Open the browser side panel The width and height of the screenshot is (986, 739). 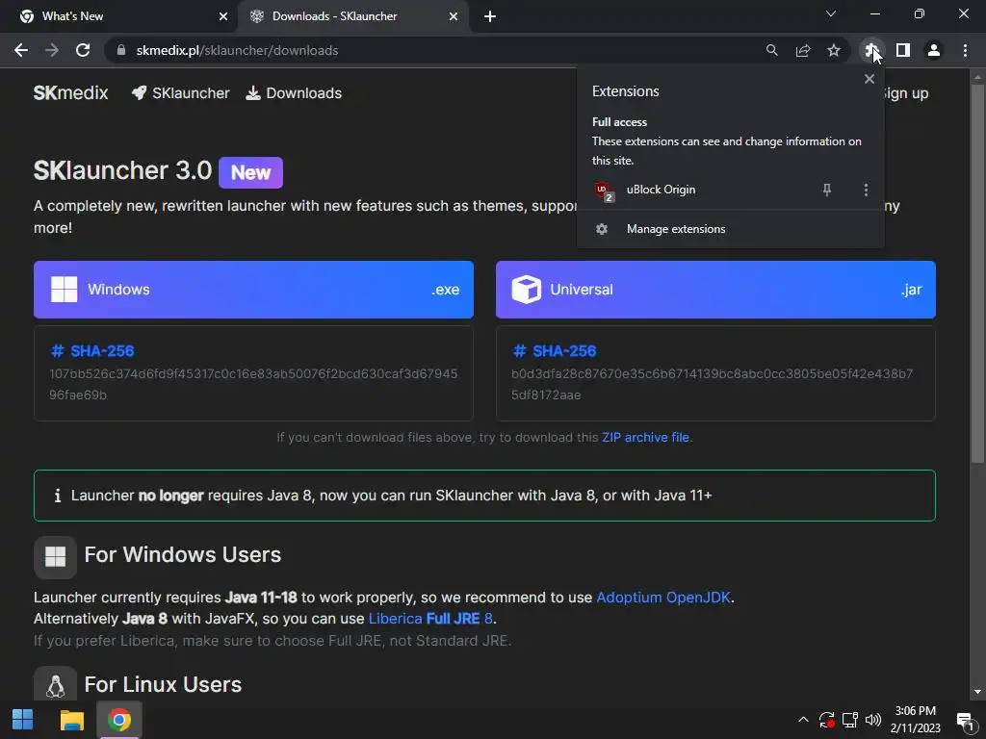(903, 50)
